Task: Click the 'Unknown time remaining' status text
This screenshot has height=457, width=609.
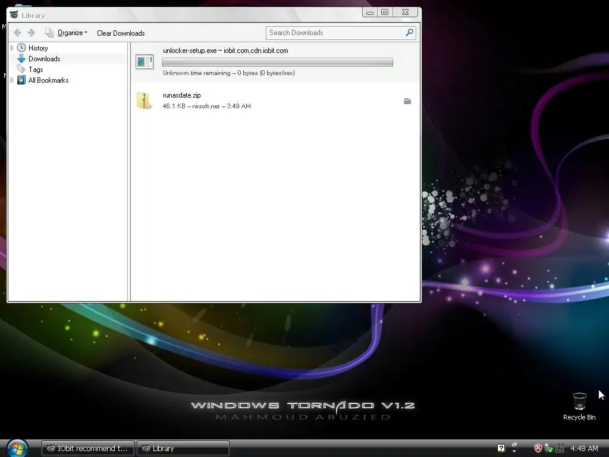Action: click(x=229, y=73)
